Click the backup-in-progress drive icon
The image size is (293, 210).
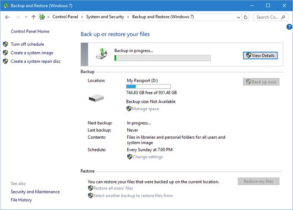(x=102, y=54)
